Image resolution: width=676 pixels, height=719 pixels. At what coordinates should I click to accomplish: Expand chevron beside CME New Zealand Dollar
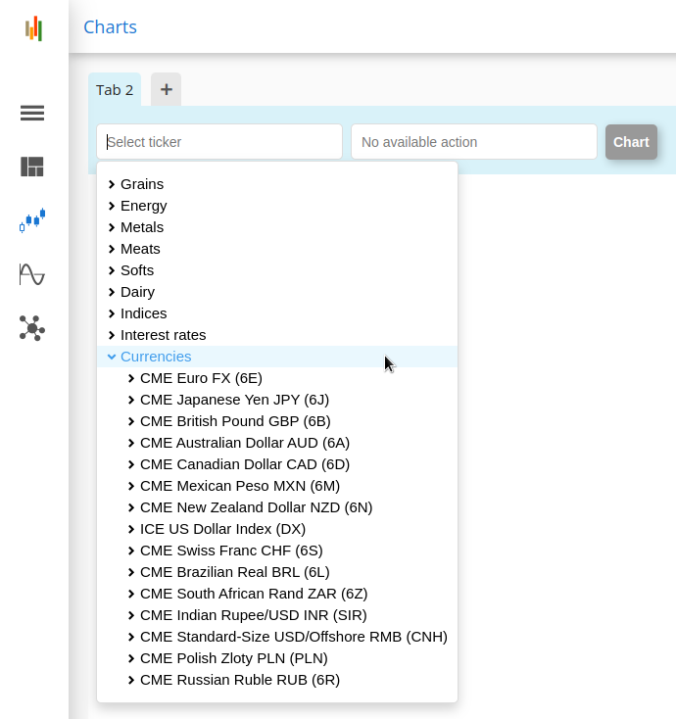pos(131,507)
